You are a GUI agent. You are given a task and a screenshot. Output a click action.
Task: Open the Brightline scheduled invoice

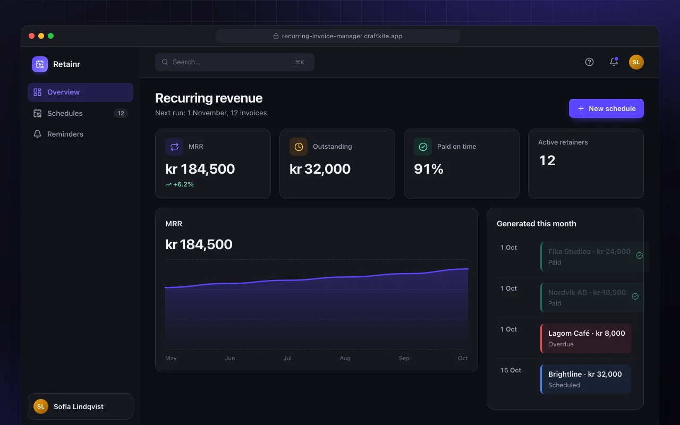[585, 379]
